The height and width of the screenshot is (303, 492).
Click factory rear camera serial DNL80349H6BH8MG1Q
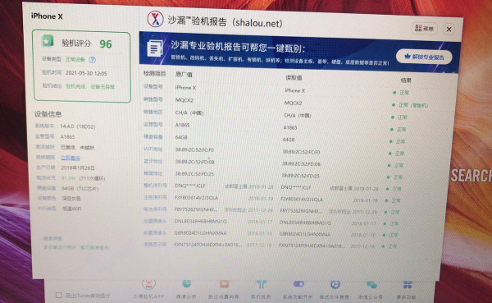[x=201, y=221]
